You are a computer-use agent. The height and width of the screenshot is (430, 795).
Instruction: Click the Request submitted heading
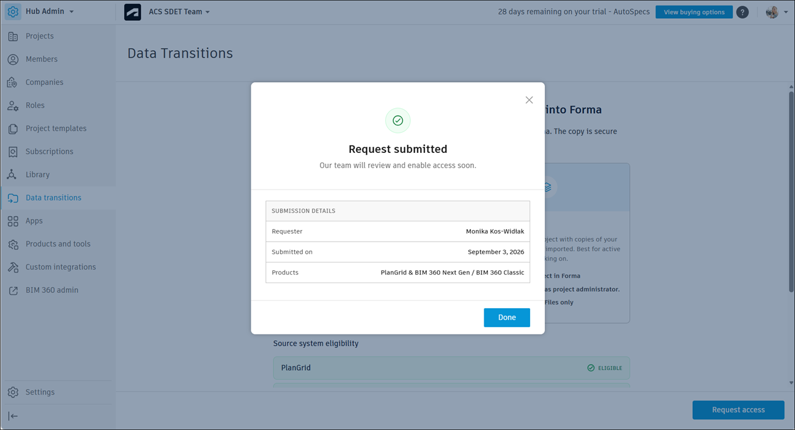pyautogui.click(x=398, y=149)
